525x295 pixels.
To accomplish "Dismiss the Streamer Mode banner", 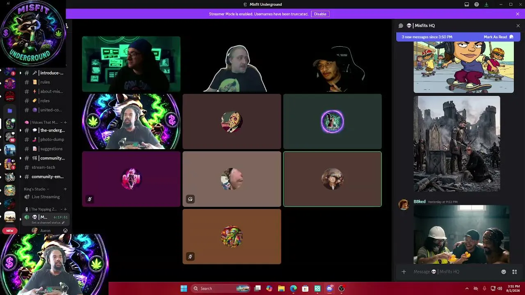I will tap(518, 14).
